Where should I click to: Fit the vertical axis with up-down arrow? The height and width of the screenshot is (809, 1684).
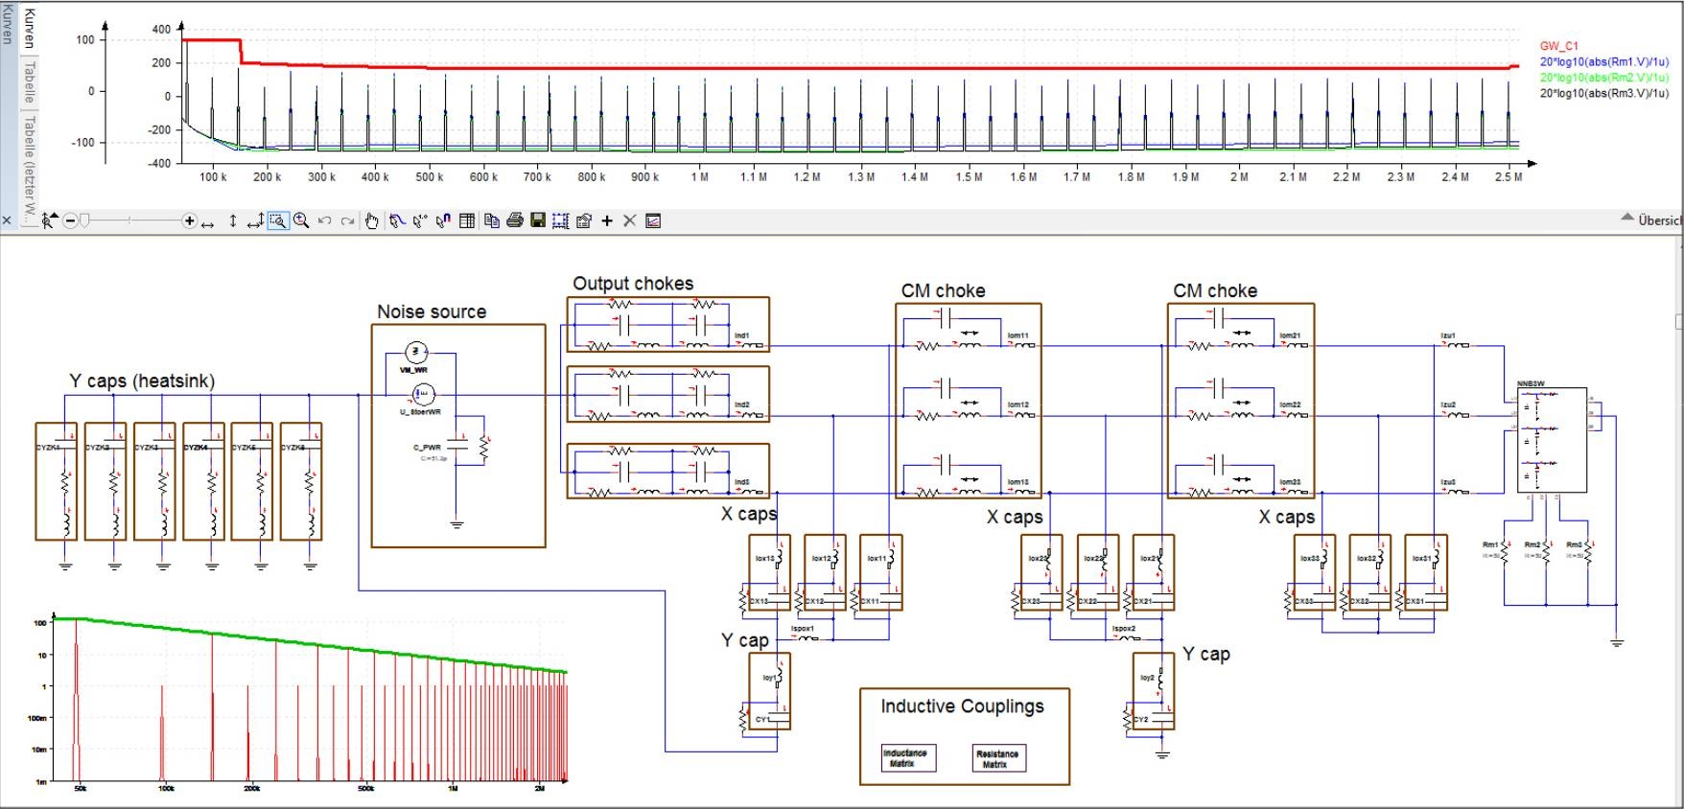(x=232, y=221)
